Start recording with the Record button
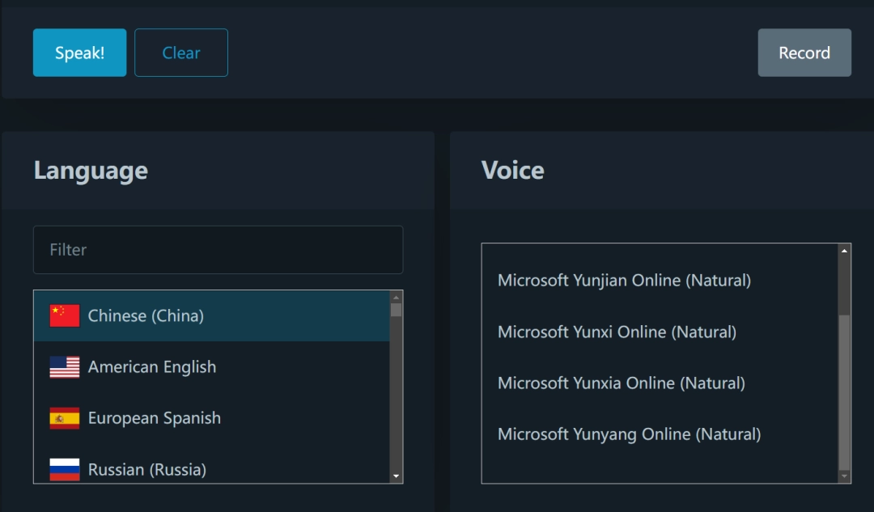This screenshot has height=512, width=874. (804, 53)
